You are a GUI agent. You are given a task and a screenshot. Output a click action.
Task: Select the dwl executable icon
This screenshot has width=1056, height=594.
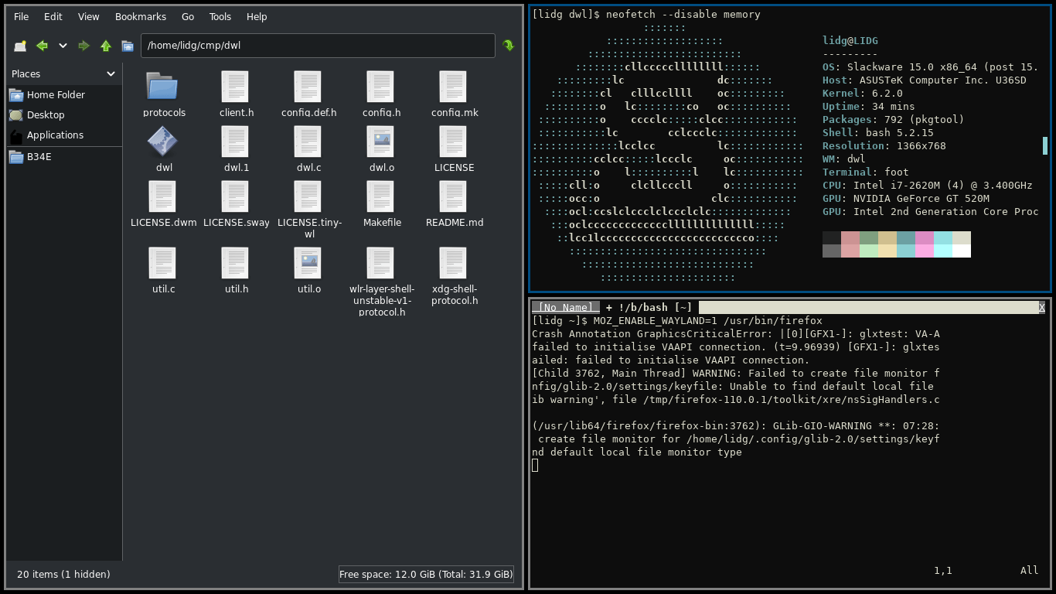click(162, 142)
